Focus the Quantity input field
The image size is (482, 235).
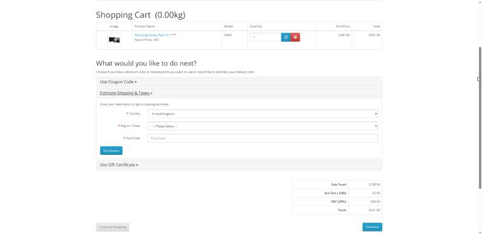point(266,37)
